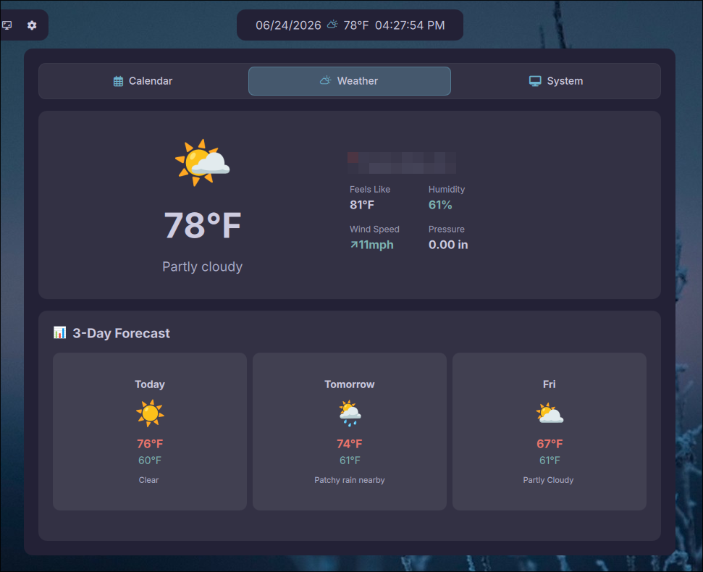
Task: Click the Feels Like 81°F value
Action: (362, 205)
